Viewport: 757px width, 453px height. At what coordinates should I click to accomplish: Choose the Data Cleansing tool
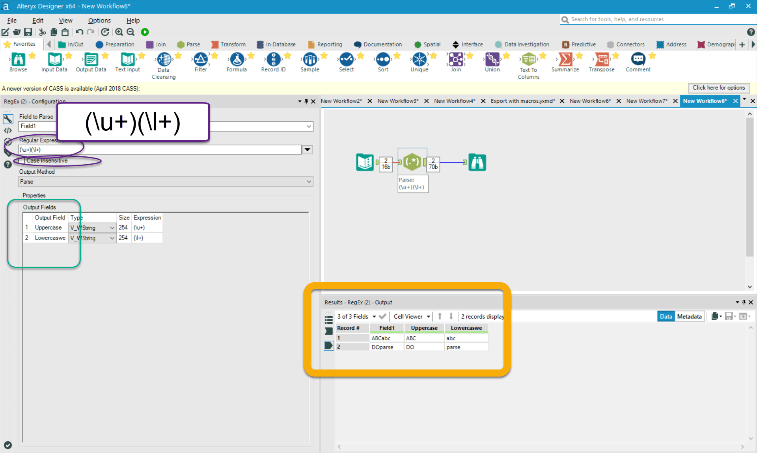(164, 59)
